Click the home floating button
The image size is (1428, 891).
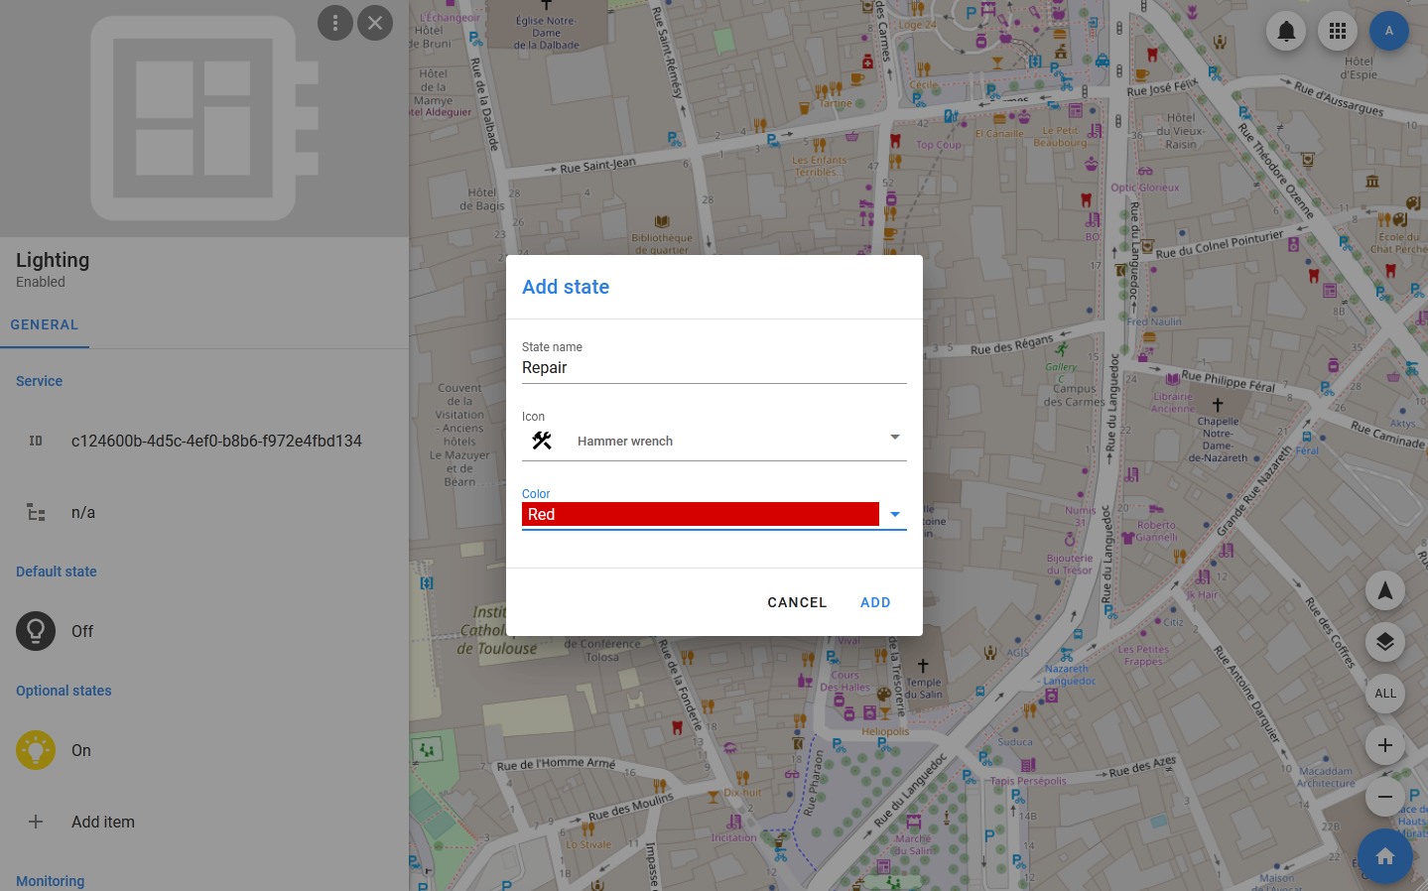pyautogui.click(x=1384, y=855)
